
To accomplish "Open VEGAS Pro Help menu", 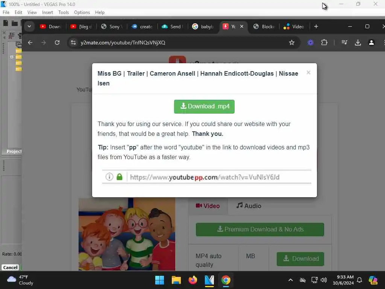I will 100,12.
